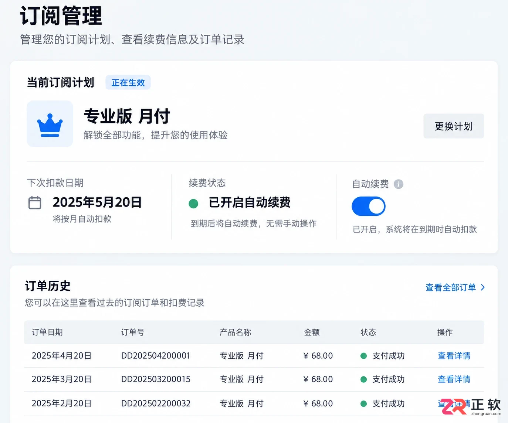The image size is (508, 423).
Task: Click product name in the 2025年3月20日 row
Action: point(241,379)
